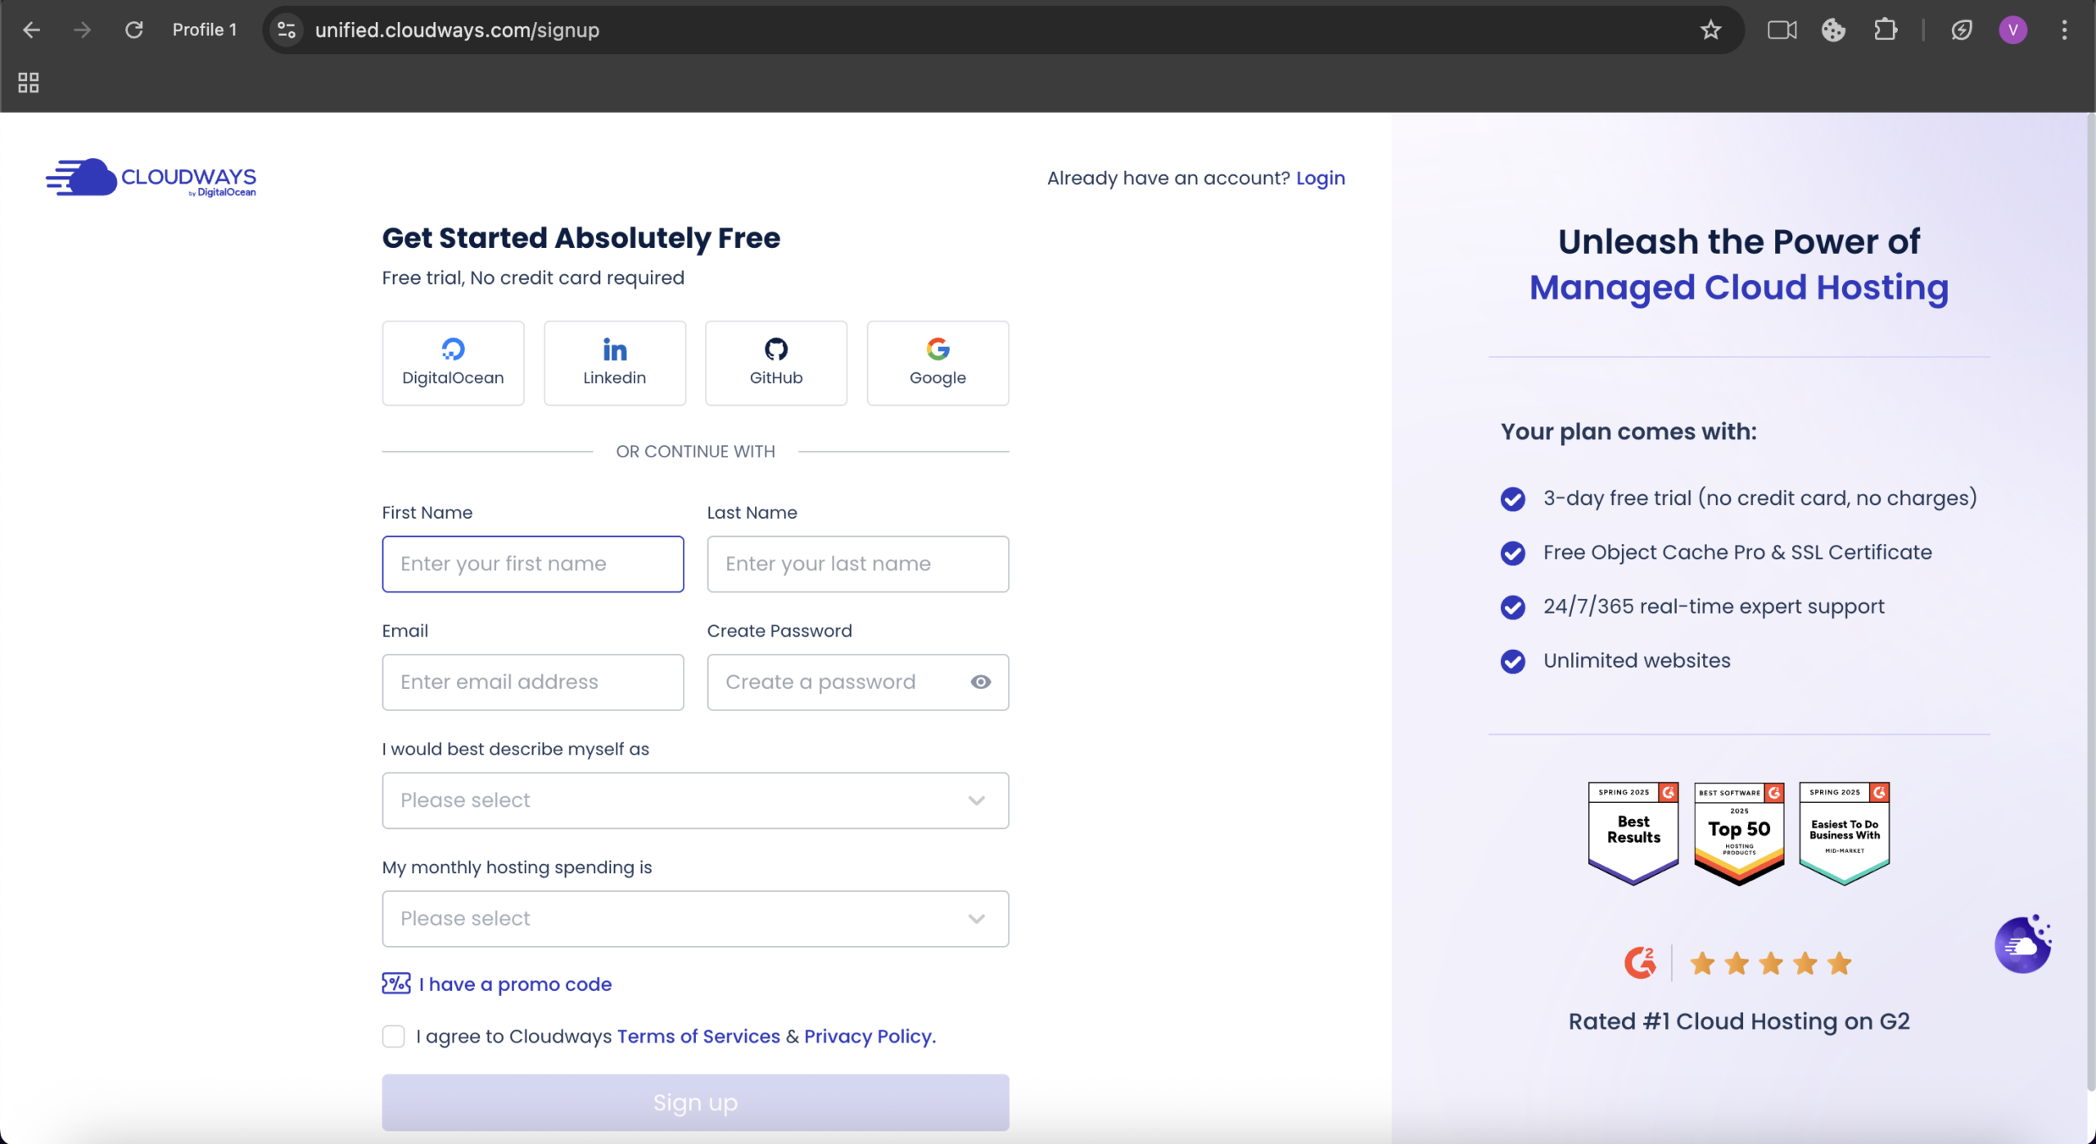Open the Chrome three-dot menu
The height and width of the screenshot is (1144, 2096).
[x=2064, y=30]
